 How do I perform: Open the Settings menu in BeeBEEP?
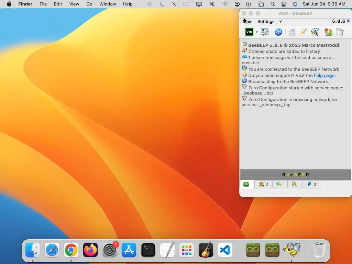click(266, 21)
